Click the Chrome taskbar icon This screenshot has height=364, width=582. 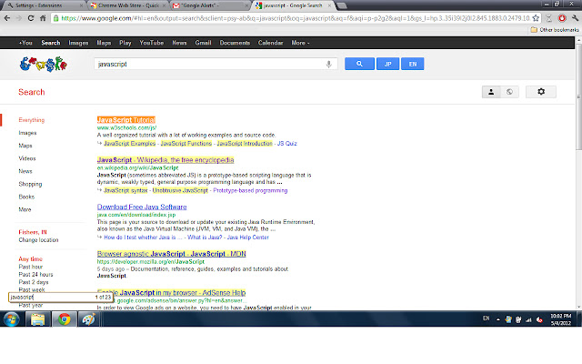pos(65,319)
